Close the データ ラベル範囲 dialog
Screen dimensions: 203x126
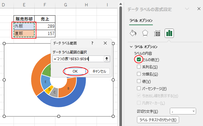pyautogui.click(x=105, y=43)
